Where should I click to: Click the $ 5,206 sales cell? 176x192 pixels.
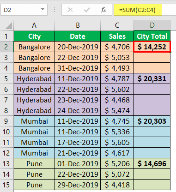click(x=117, y=164)
